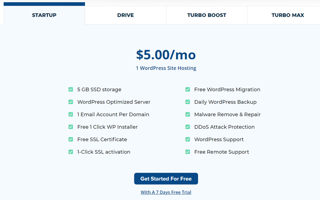The height and width of the screenshot is (200, 320).
Task: Click the Malware Remove & Repair text
Action: click(x=228, y=114)
